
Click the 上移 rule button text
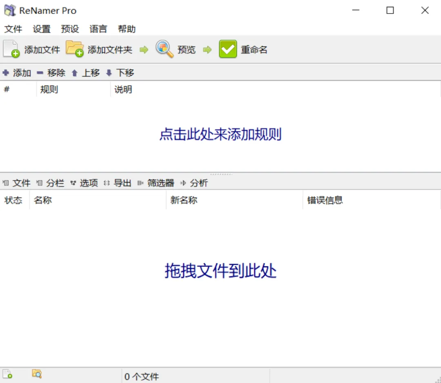pos(91,73)
